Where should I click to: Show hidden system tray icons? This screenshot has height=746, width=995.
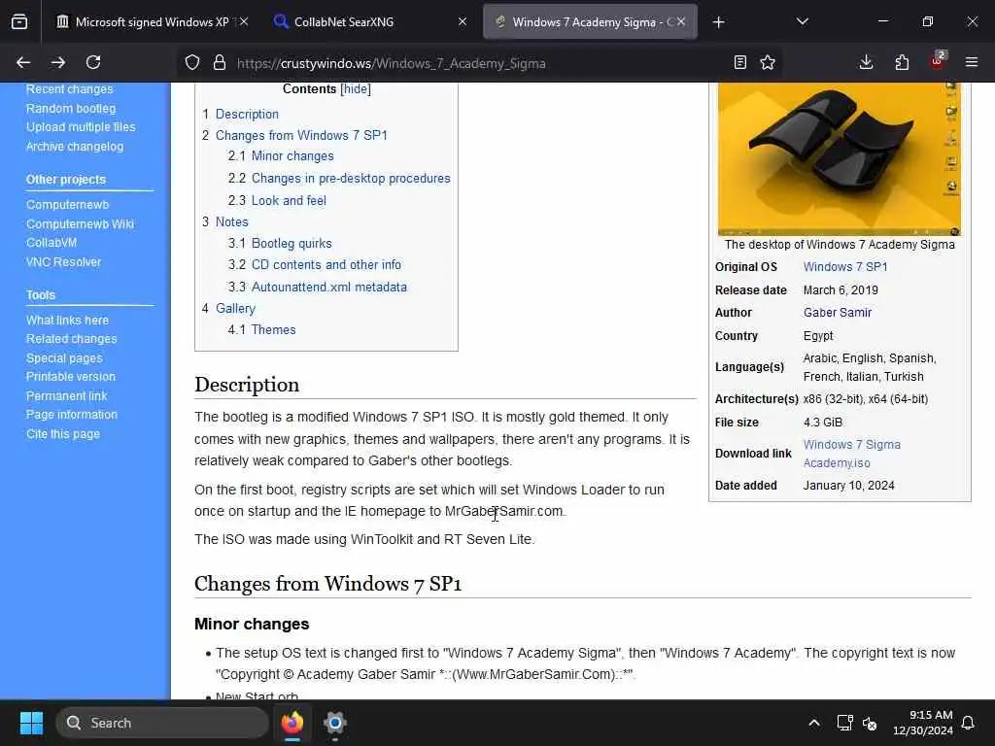click(814, 723)
